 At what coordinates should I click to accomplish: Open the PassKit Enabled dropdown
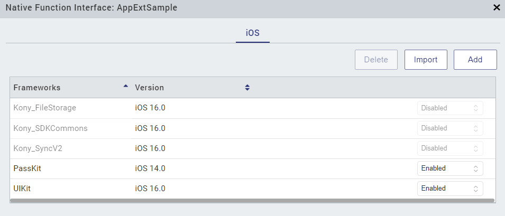click(x=449, y=168)
